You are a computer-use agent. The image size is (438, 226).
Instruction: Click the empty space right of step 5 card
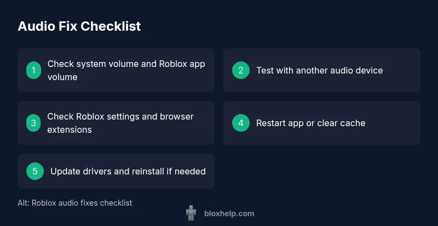pyautogui.click(x=321, y=171)
